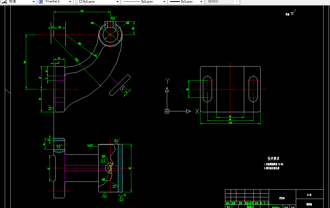This screenshot has width=330, height=208.
Task: Click the UCS icon origin square
Action: tap(167, 111)
